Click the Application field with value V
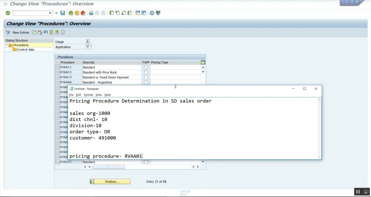This screenshot has width=371, height=197. (x=89, y=47)
